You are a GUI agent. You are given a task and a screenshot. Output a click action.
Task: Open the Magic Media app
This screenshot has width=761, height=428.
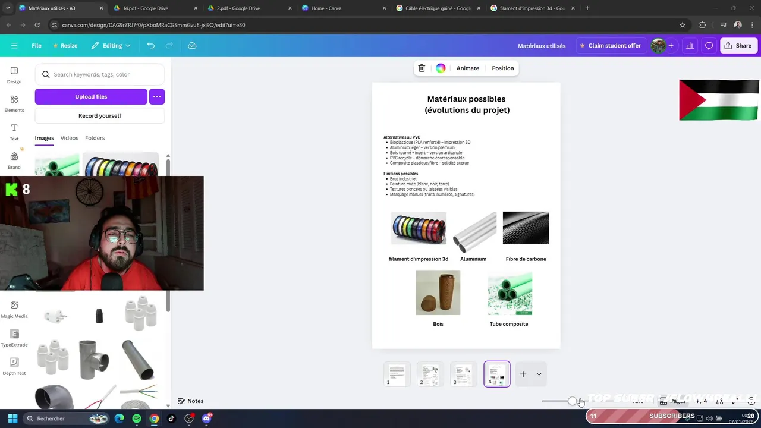[14, 310]
